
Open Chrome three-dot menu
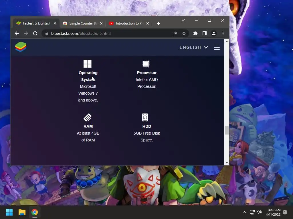[x=223, y=33]
